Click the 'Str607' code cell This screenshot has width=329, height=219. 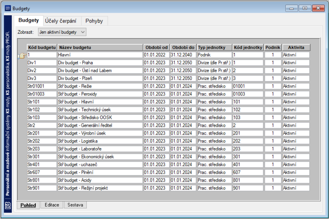42,172
